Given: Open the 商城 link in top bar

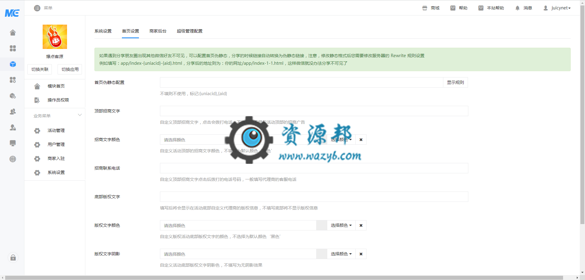Looking at the screenshot, I should (x=435, y=8).
